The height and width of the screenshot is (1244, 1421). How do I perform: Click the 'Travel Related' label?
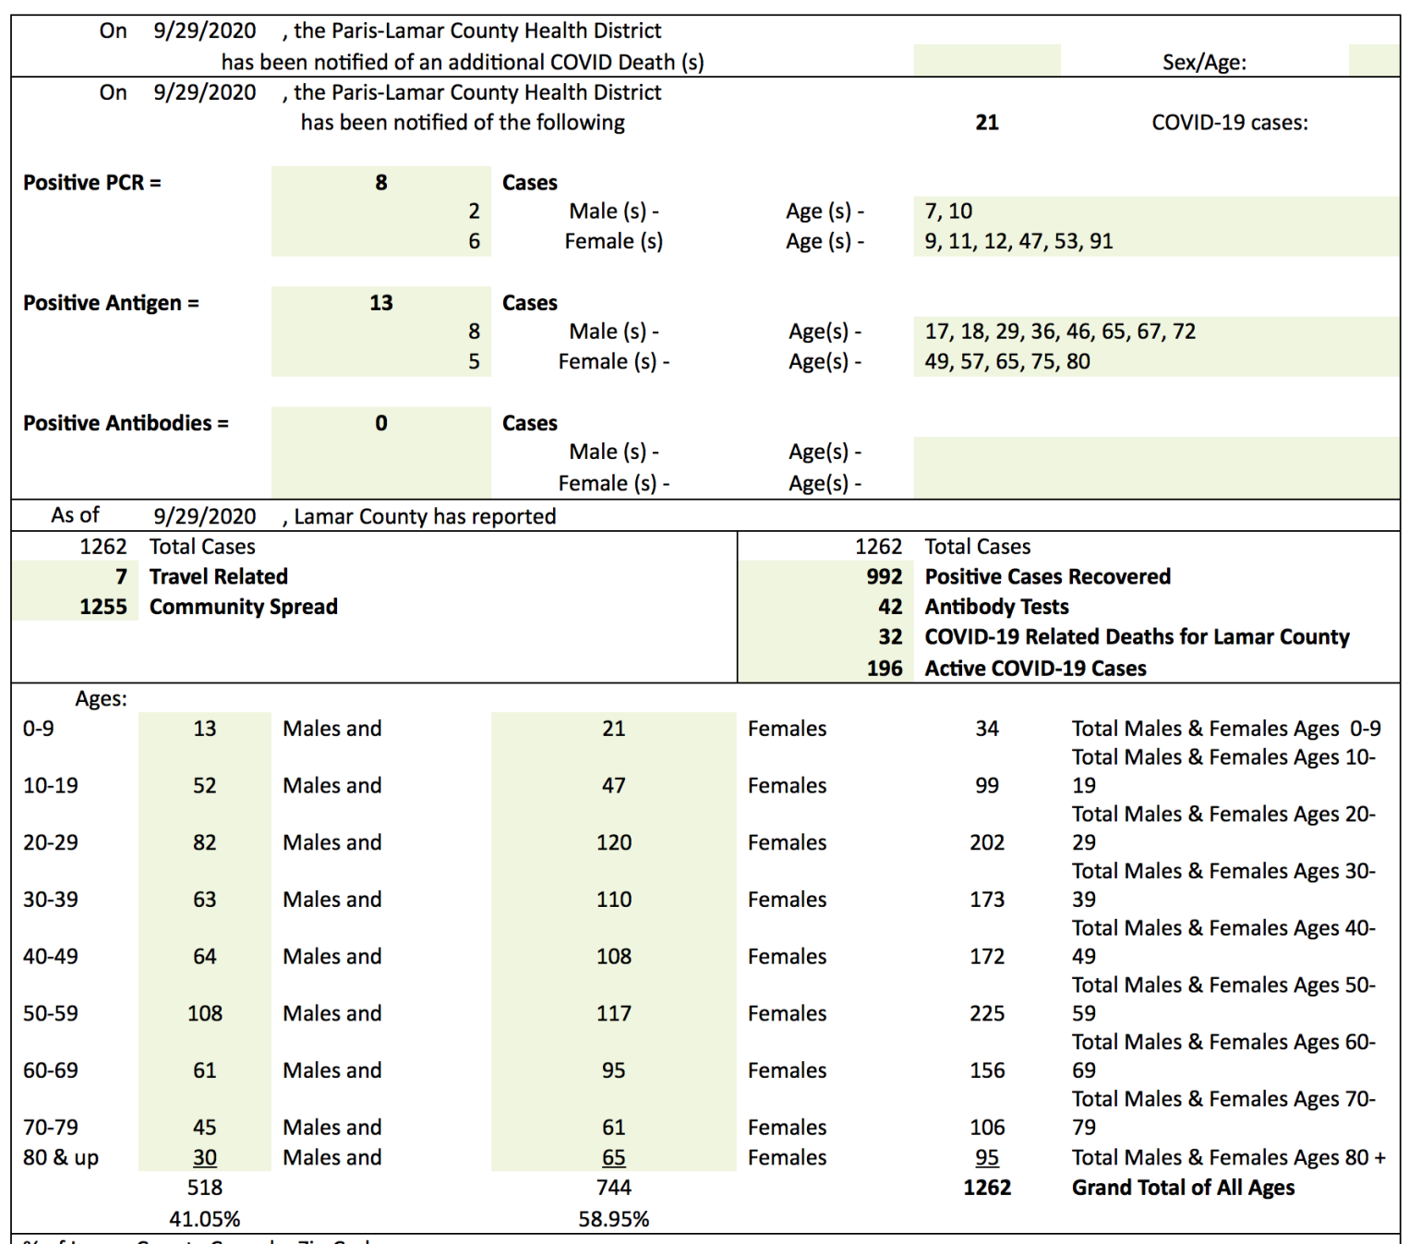219,576
